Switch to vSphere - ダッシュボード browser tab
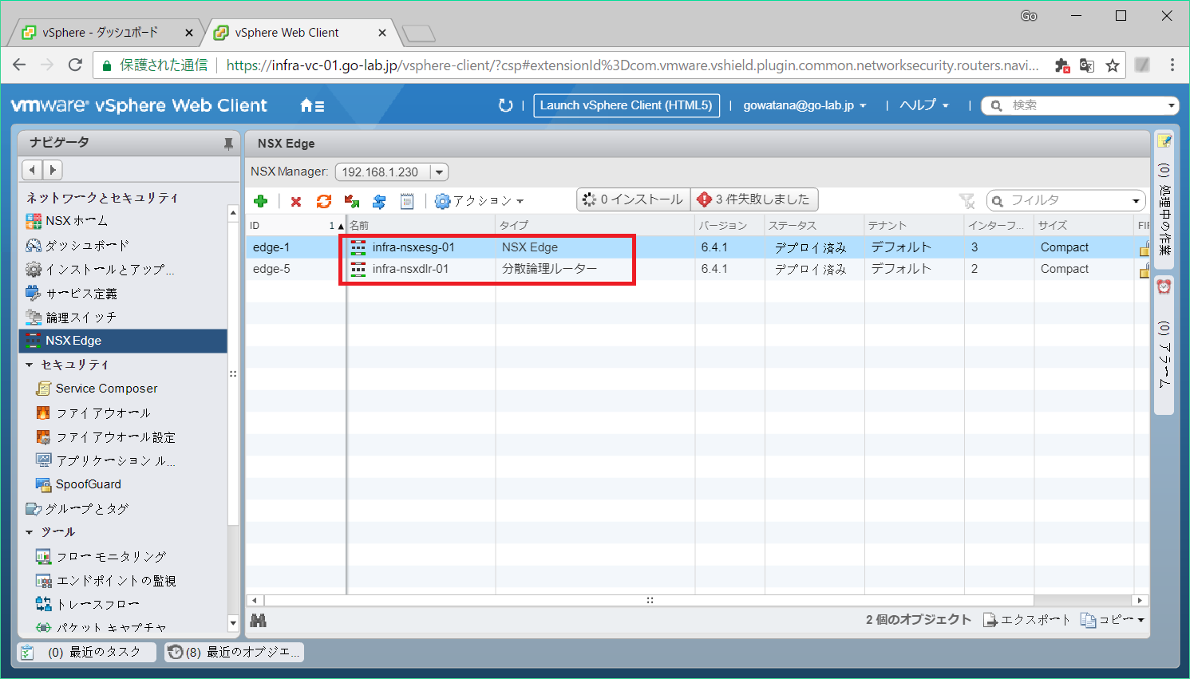Viewport: 1190px width, 679px height. 101,33
